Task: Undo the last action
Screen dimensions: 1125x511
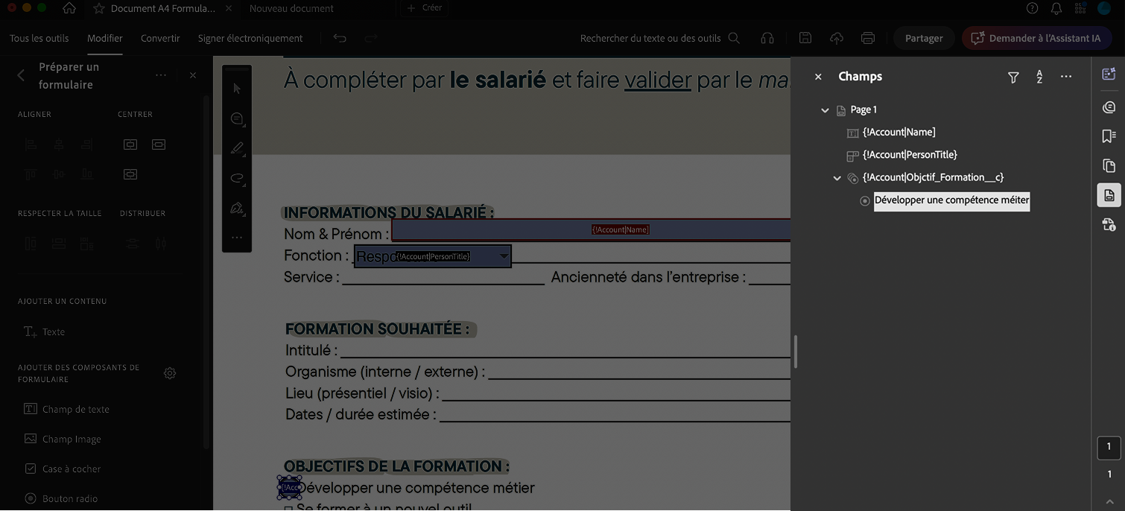Action: (340, 38)
